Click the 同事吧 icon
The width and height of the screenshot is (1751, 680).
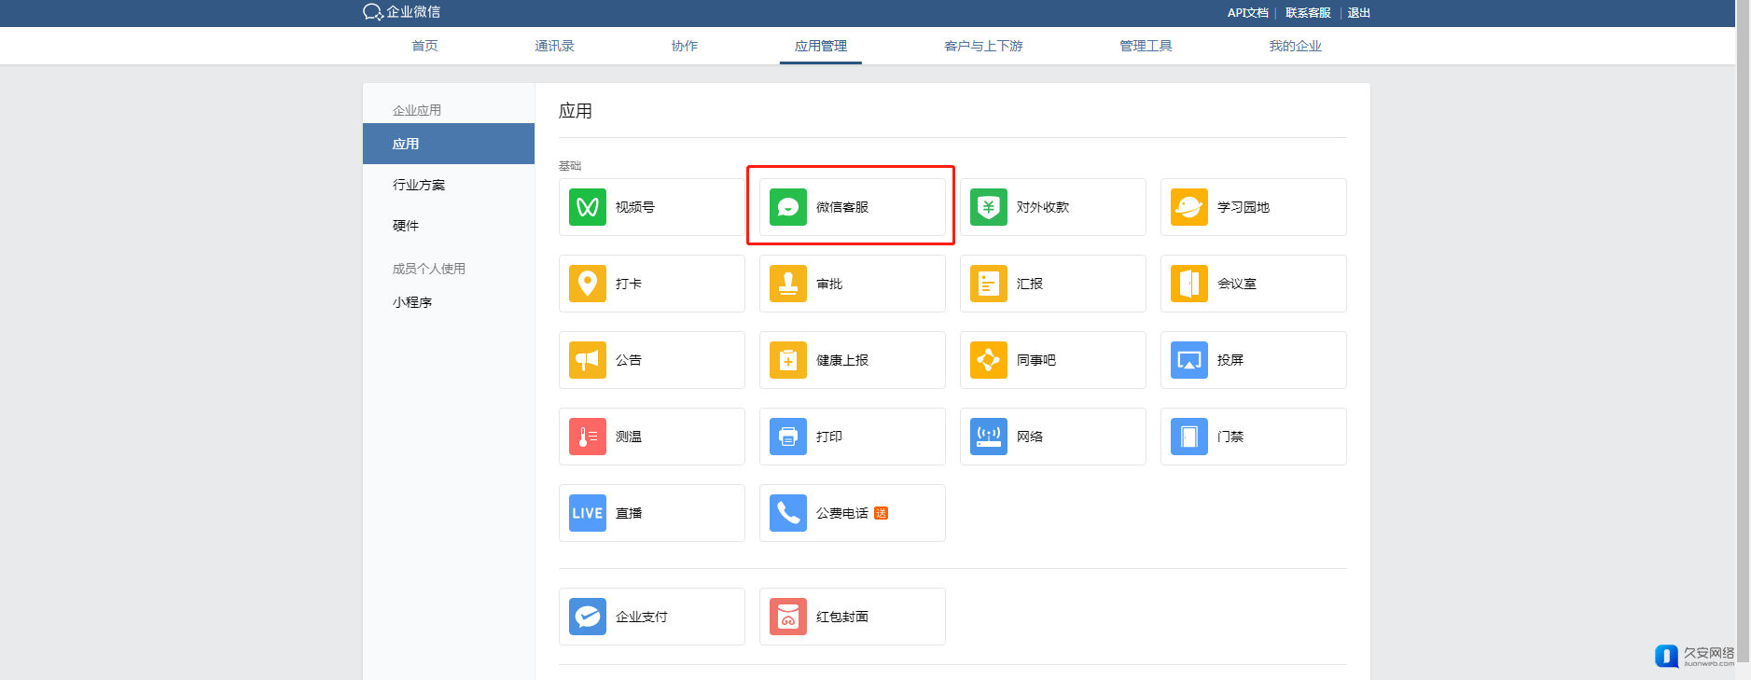click(989, 360)
